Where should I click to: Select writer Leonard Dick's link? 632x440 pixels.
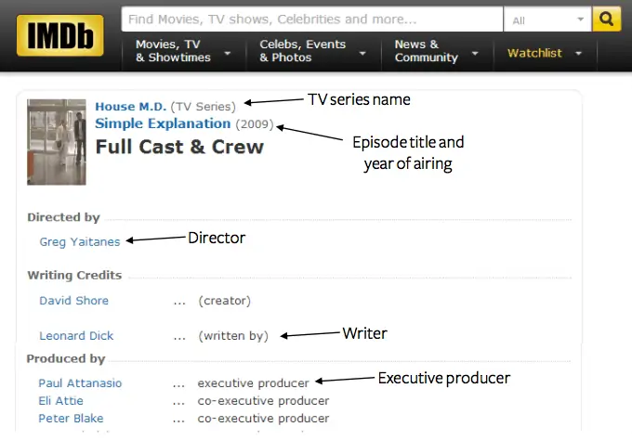[76, 336]
